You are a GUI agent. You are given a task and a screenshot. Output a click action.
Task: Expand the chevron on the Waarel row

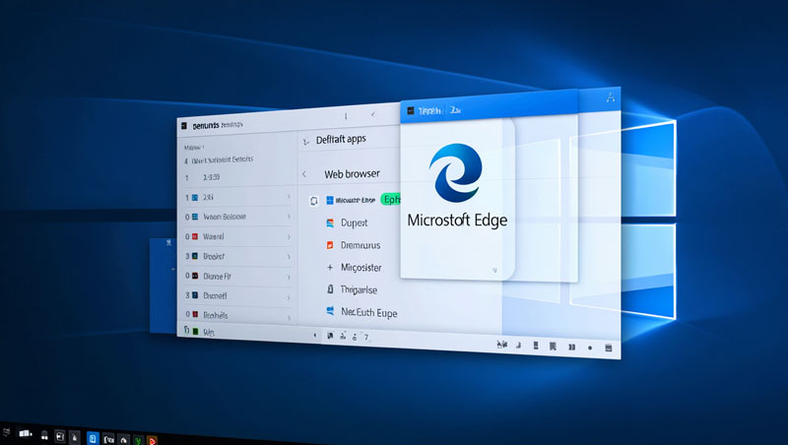coord(289,236)
